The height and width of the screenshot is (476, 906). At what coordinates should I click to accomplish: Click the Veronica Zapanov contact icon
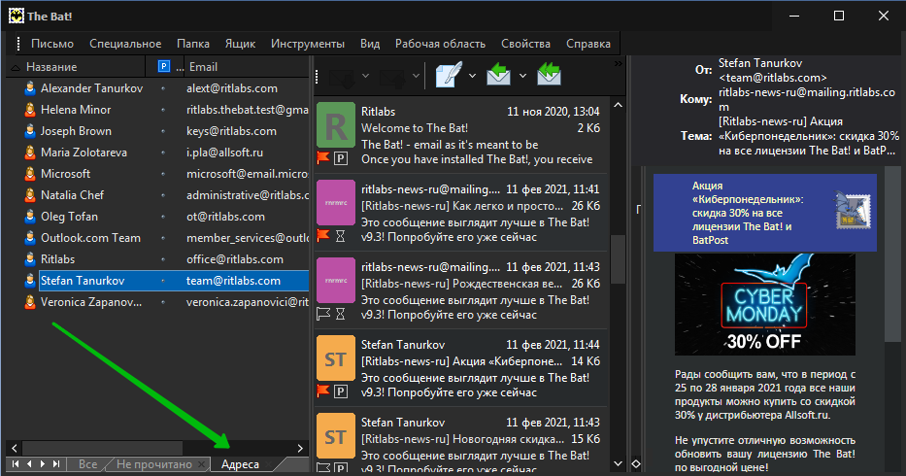pos(30,302)
